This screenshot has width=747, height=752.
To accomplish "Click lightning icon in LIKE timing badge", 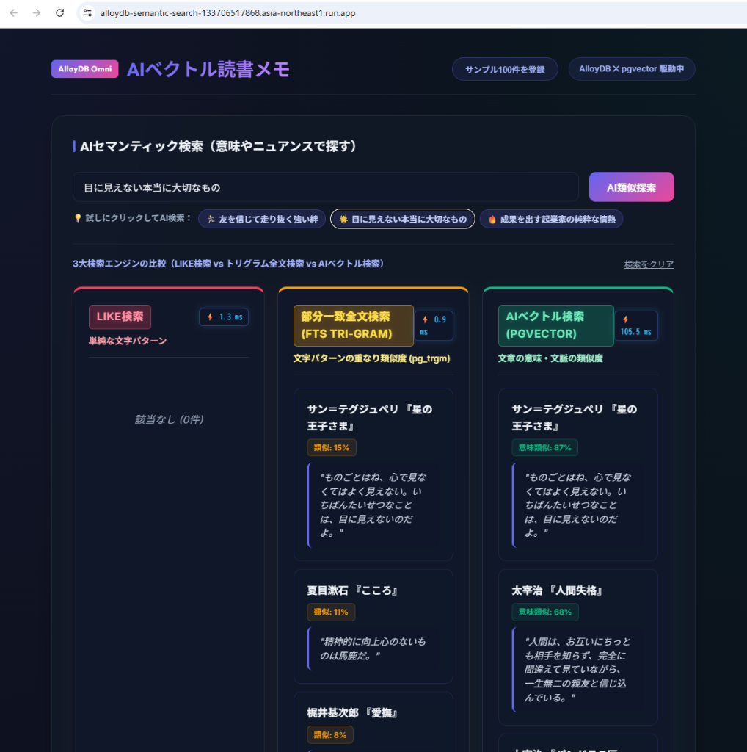I will point(211,317).
